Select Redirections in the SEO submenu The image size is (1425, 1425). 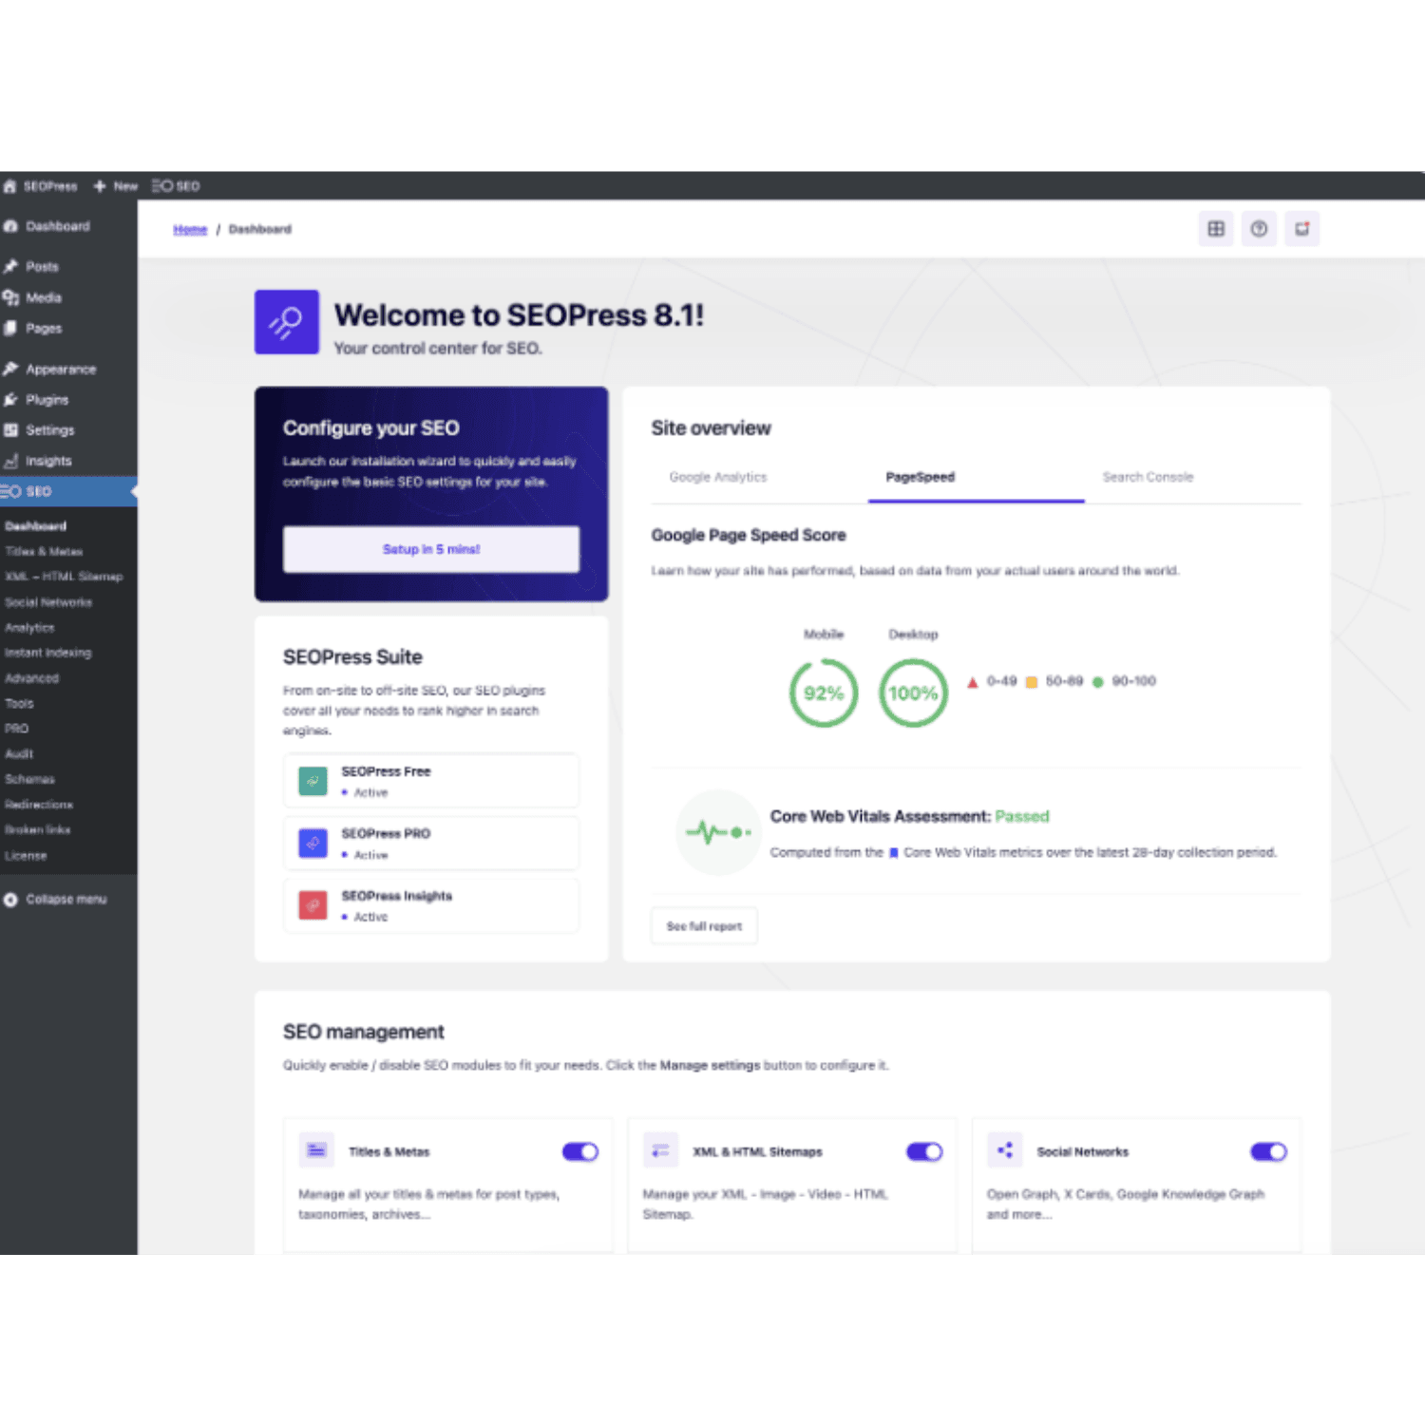(39, 804)
